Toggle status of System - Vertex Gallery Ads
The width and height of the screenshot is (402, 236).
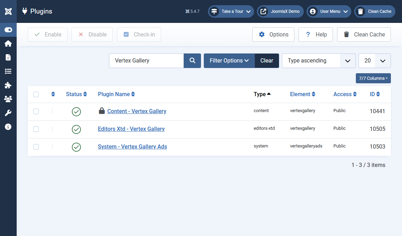tap(76, 147)
